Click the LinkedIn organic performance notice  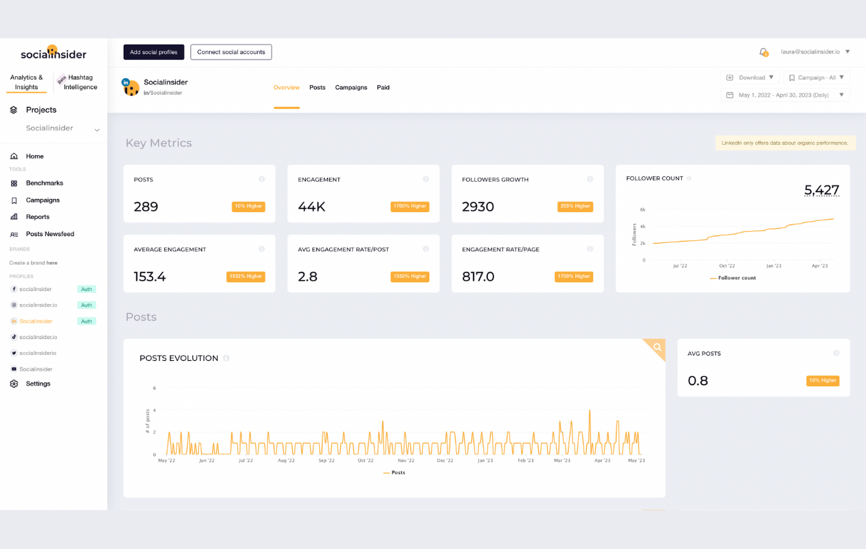tap(786, 143)
